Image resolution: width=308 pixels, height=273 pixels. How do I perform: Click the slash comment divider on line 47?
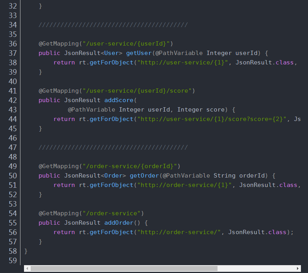(113, 147)
